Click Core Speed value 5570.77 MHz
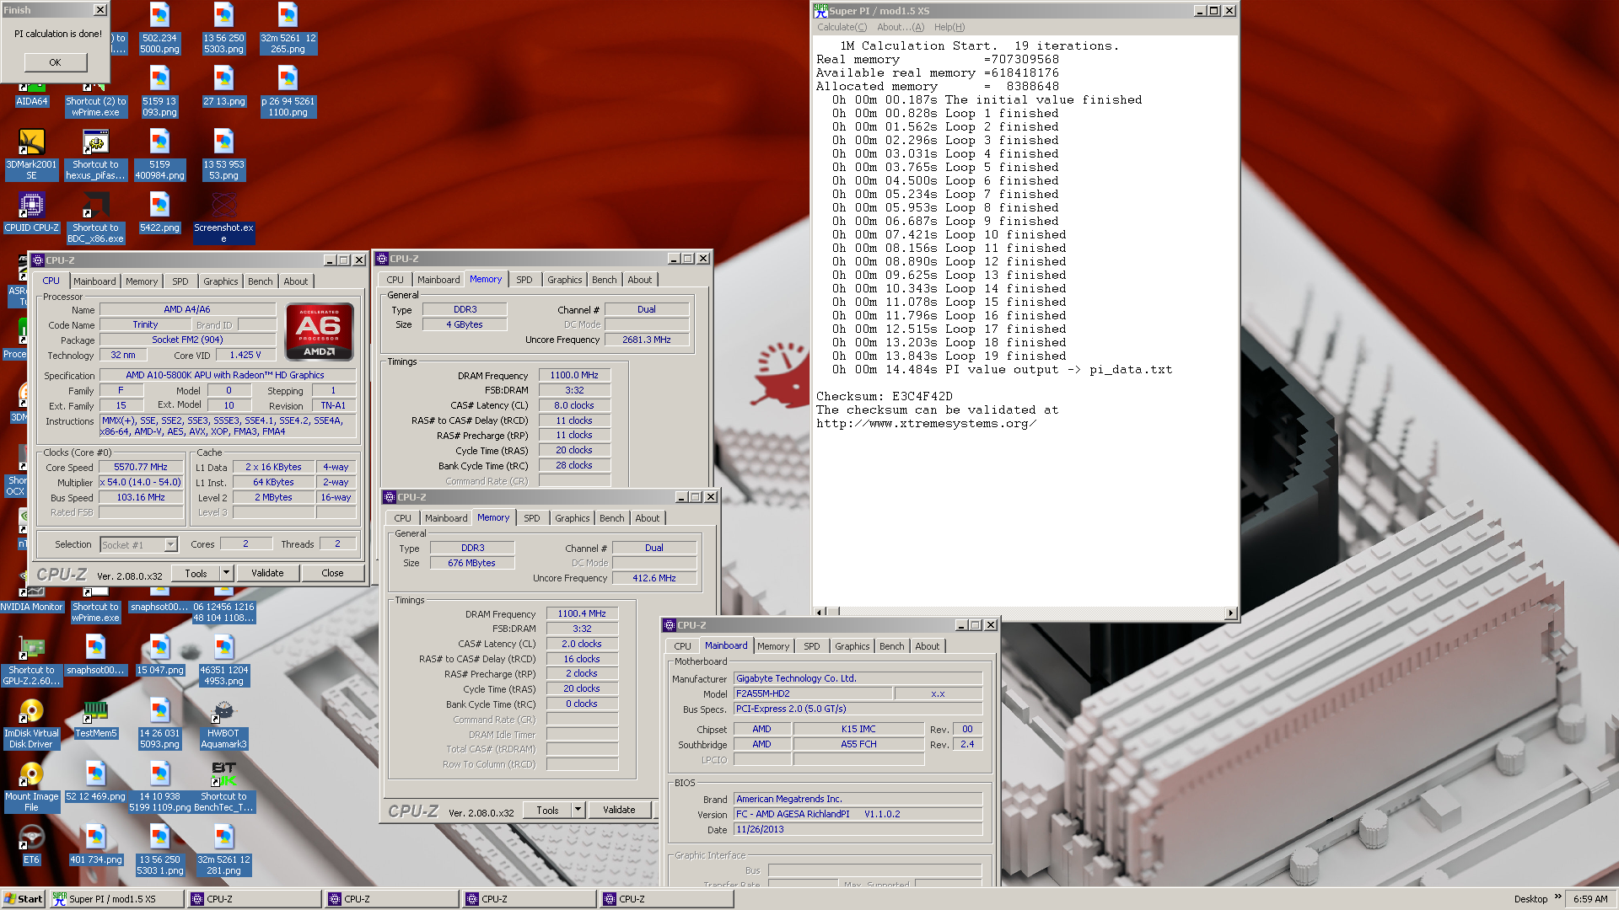The height and width of the screenshot is (910, 1619). pos(141,467)
